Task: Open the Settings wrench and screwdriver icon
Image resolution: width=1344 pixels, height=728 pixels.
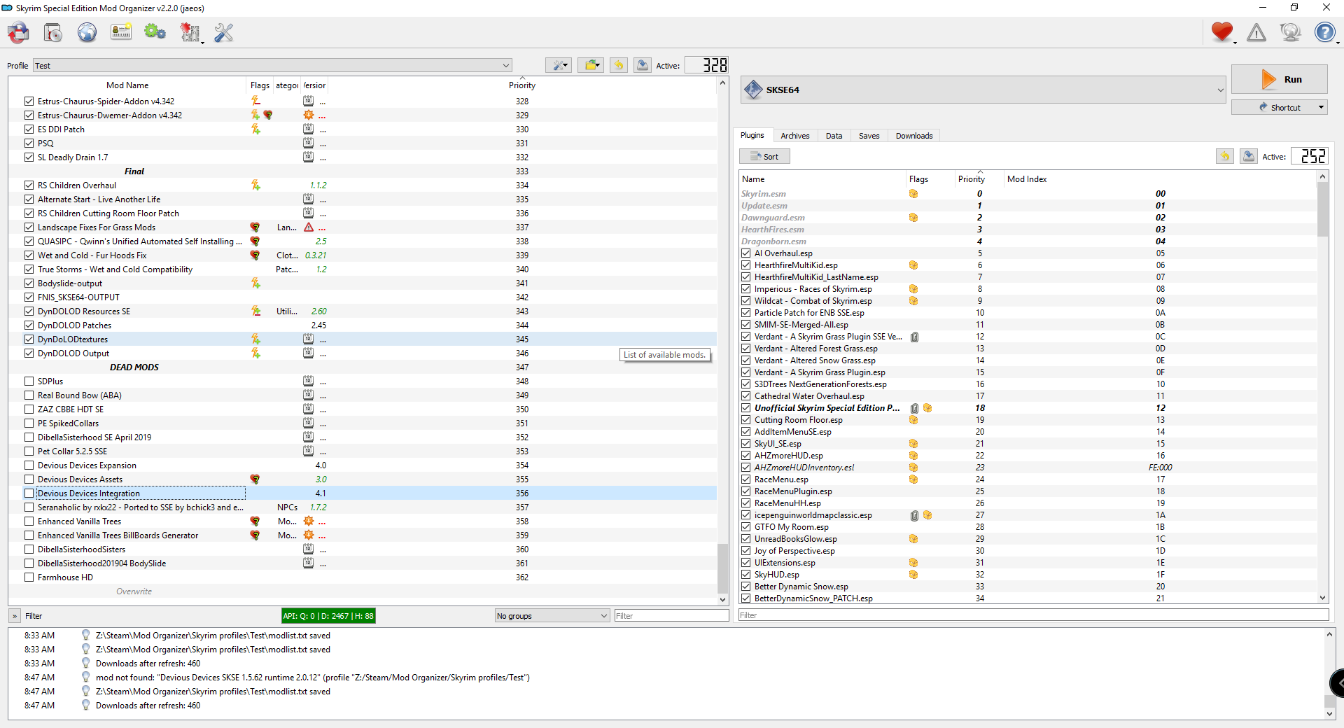Action: pos(224,32)
